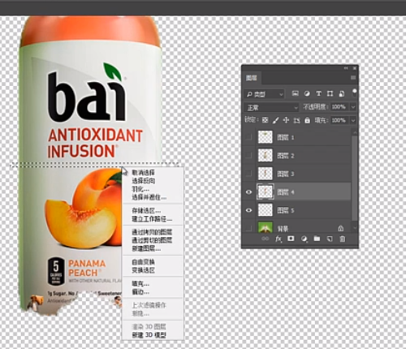Select the 图层 tab in the panel

(x=252, y=78)
